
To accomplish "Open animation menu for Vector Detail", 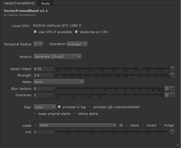I will click(x=173, y=69).
